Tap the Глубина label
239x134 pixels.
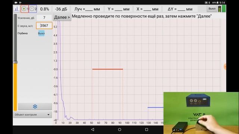tap(22, 33)
